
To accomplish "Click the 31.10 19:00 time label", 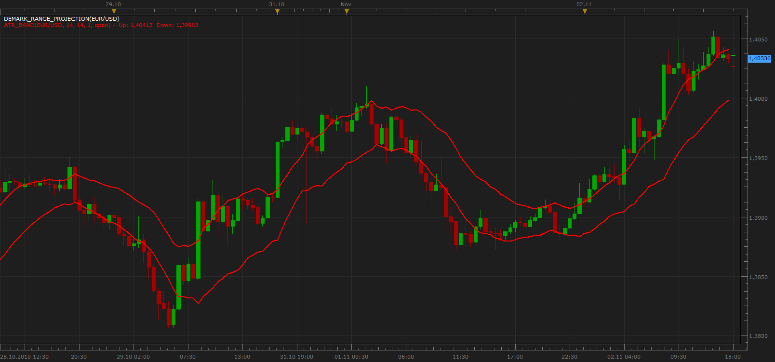I will [x=296, y=357].
